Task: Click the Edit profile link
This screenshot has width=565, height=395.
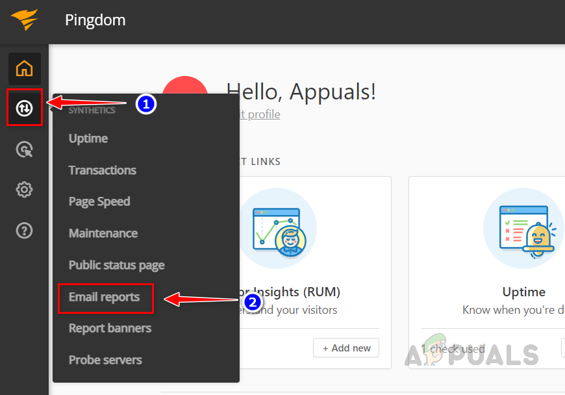Action: [x=259, y=114]
